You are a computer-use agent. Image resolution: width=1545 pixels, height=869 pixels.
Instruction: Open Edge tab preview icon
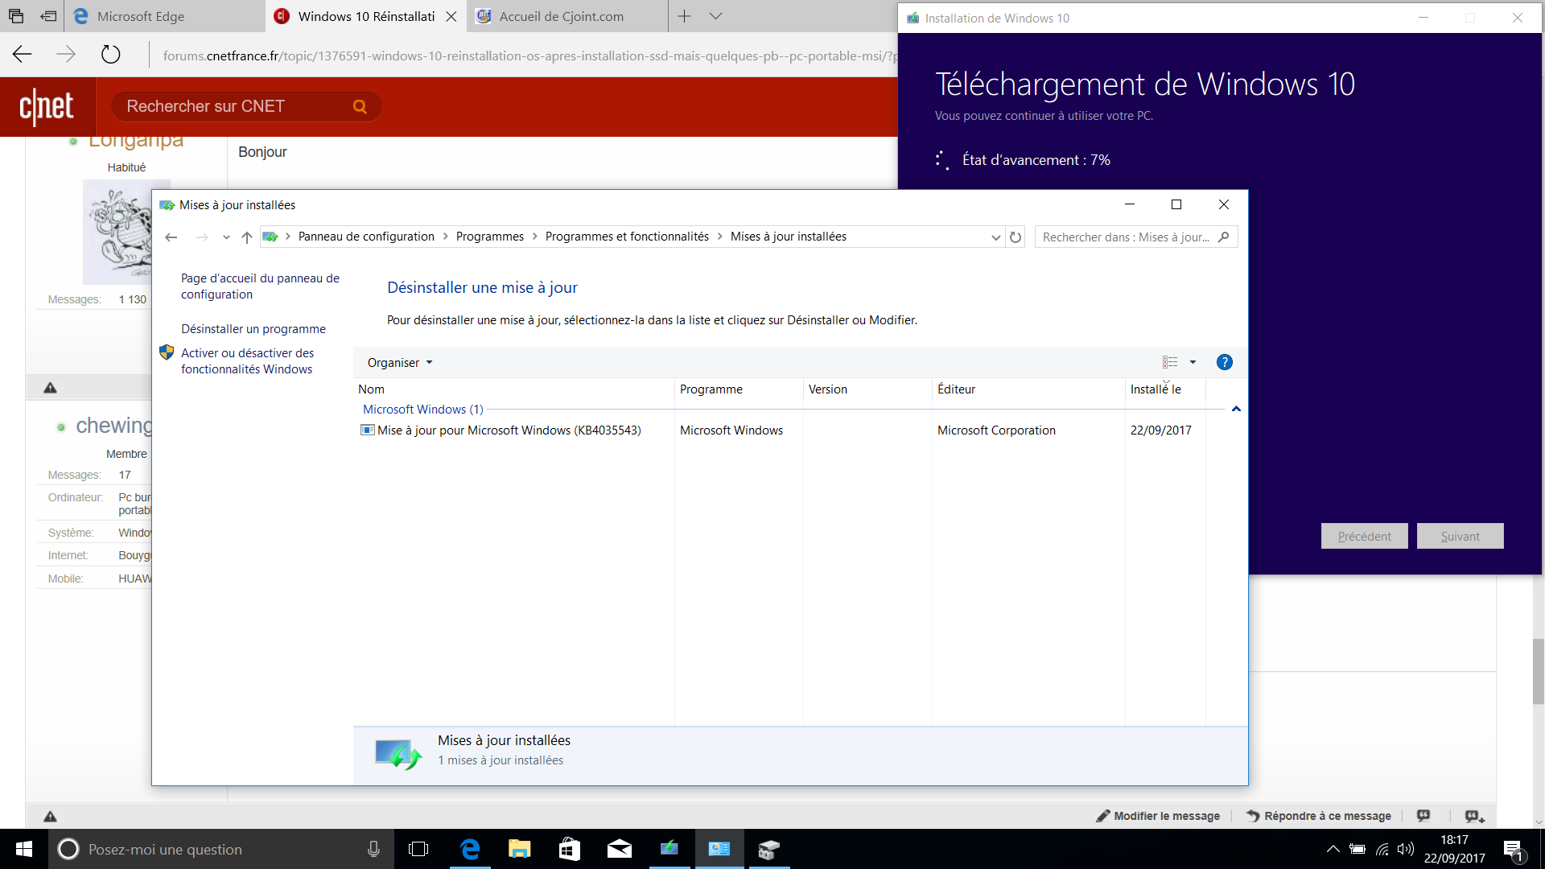(16, 16)
